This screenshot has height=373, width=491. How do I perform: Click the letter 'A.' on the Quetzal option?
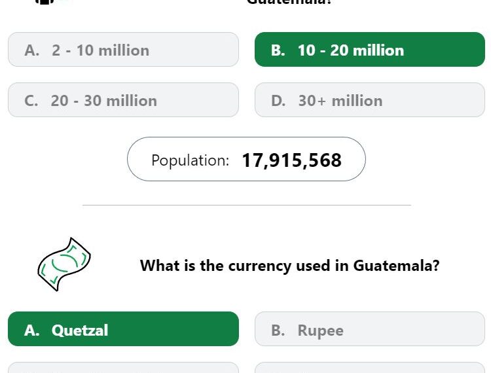point(31,330)
